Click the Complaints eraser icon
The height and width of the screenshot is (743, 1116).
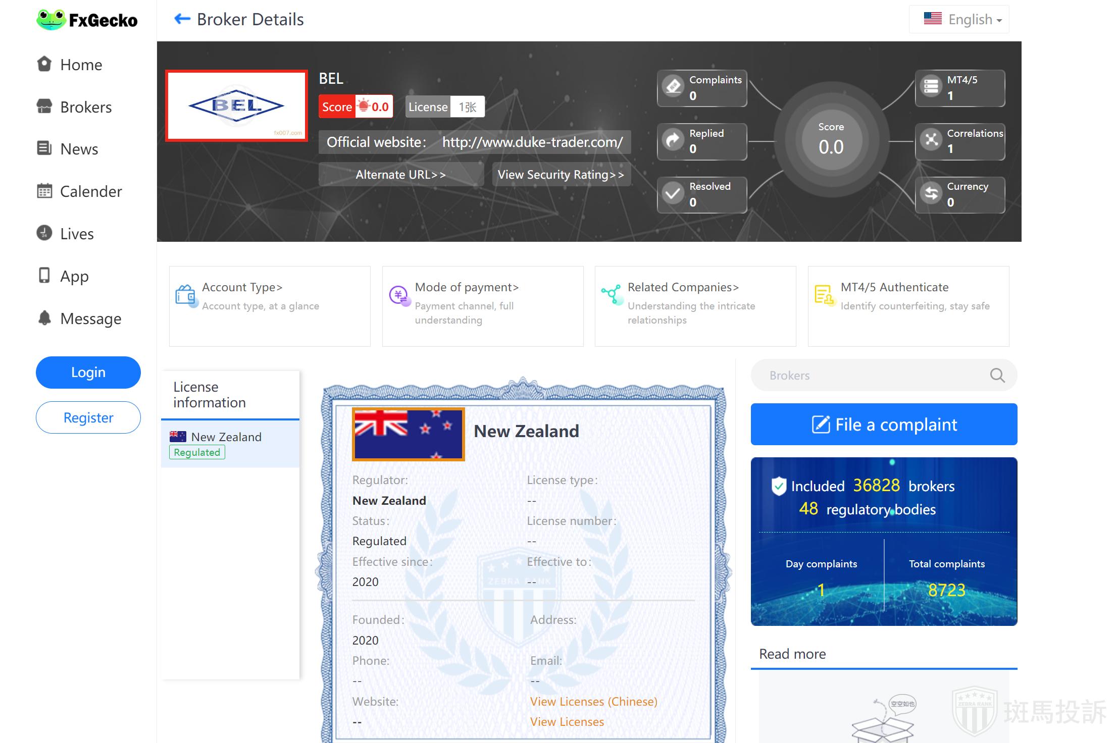(x=673, y=87)
